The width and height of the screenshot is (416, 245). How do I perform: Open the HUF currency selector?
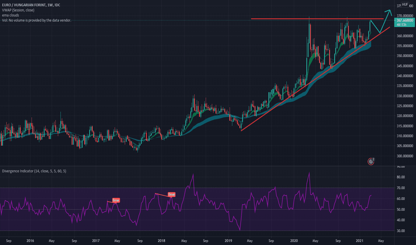405,4
